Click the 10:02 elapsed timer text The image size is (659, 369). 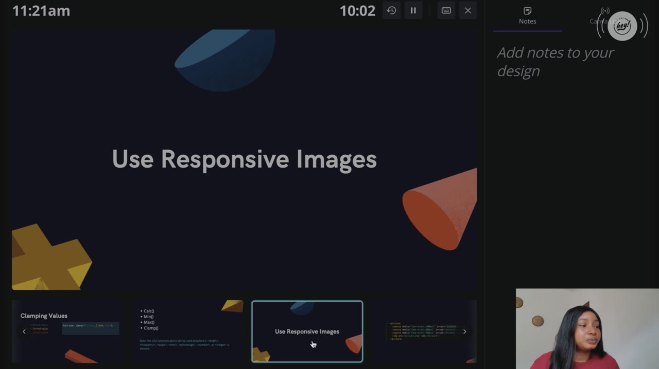[357, 11]
